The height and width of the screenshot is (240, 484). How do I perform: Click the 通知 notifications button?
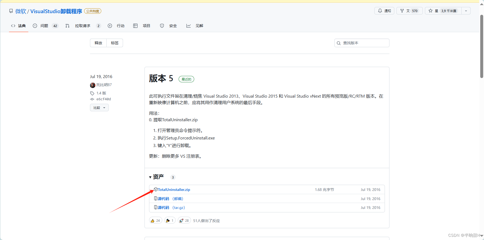click(384, 11)
